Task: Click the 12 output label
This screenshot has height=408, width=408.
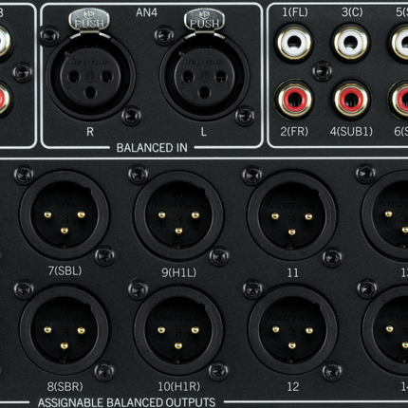Action: [293, 386]
